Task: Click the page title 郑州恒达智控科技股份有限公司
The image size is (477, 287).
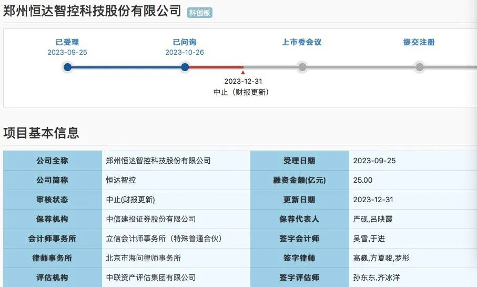Action: (92, 11)
